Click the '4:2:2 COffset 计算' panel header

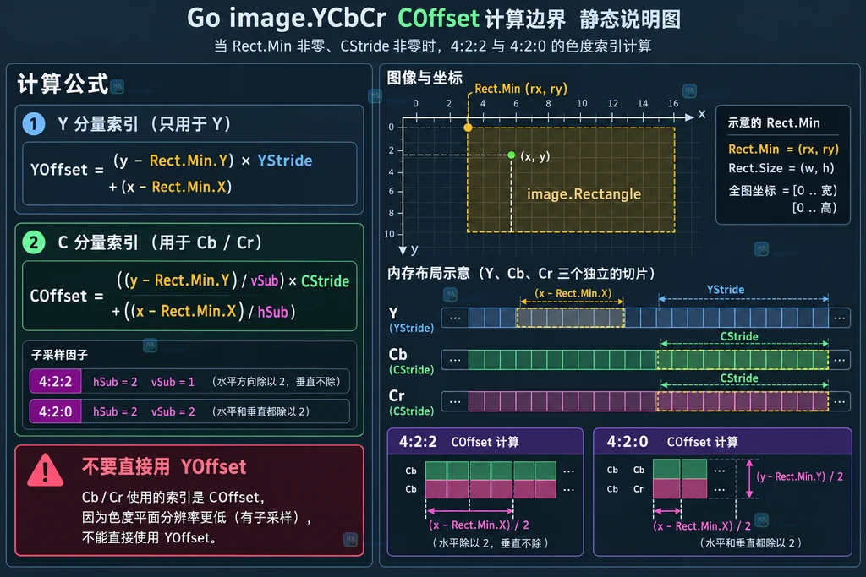coord(485,442)
